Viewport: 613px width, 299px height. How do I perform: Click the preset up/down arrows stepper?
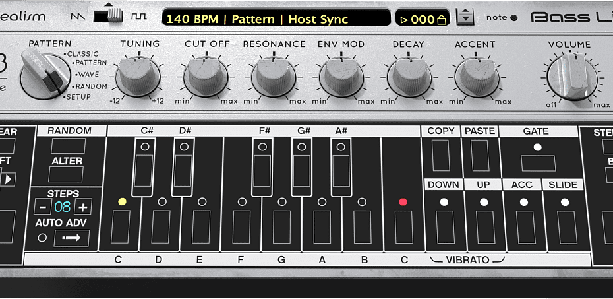coord(465,18)
